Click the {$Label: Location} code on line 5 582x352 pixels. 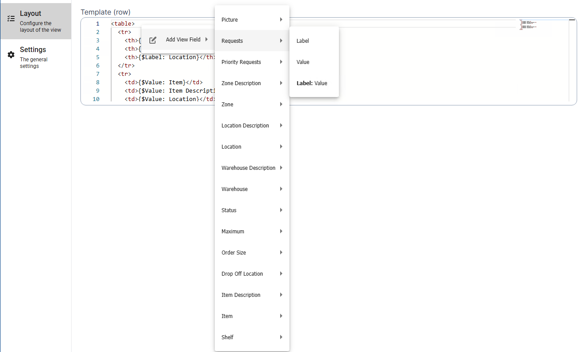(x=169, y=57)
